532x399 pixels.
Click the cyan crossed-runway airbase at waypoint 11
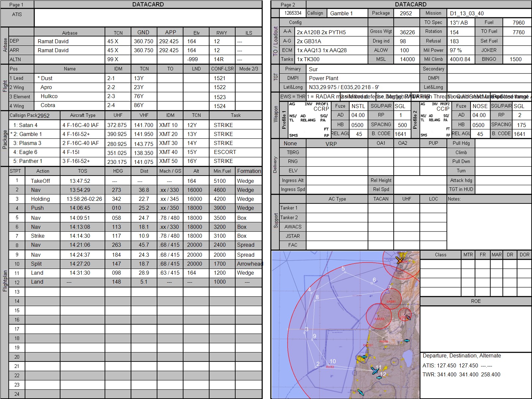[x=375, y=370]
